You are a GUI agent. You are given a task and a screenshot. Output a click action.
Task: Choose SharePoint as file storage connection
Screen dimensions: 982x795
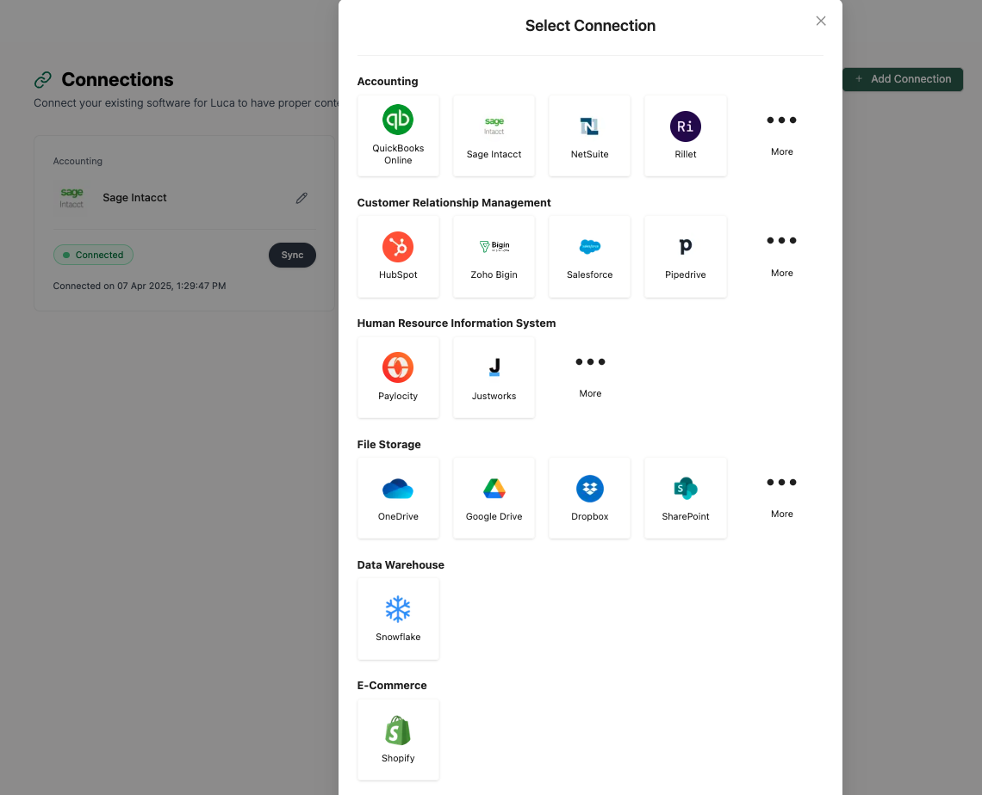[685, 497]
